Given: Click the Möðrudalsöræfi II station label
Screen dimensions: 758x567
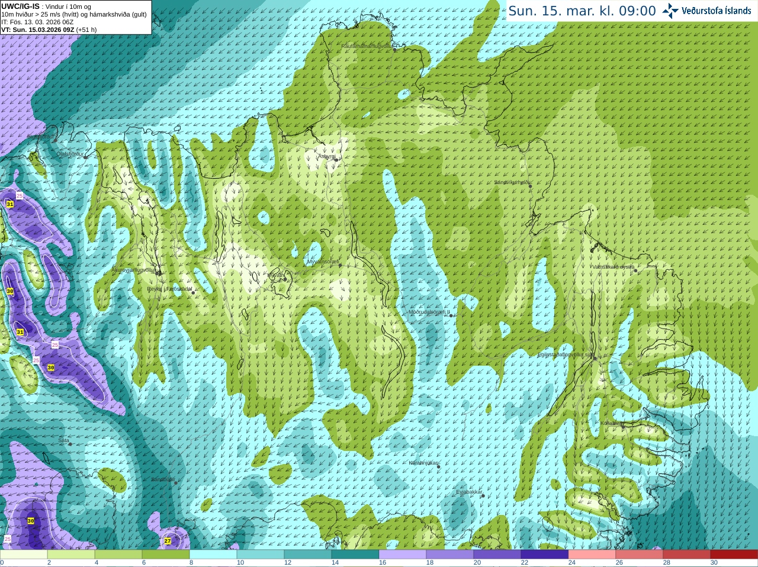Looking at the screenshot, I should point(429,312).
